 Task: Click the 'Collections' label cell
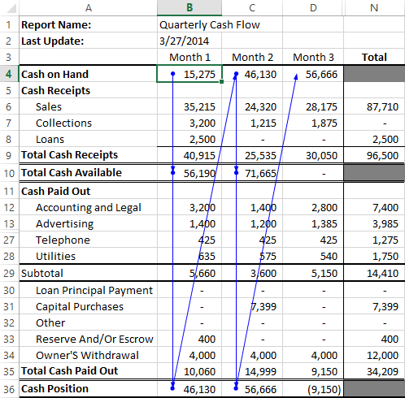point(88,123)
